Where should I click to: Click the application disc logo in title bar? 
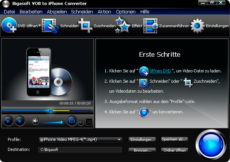(6, 4)
